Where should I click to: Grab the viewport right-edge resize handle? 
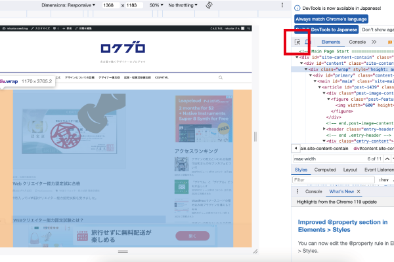(x=255, y=137)
